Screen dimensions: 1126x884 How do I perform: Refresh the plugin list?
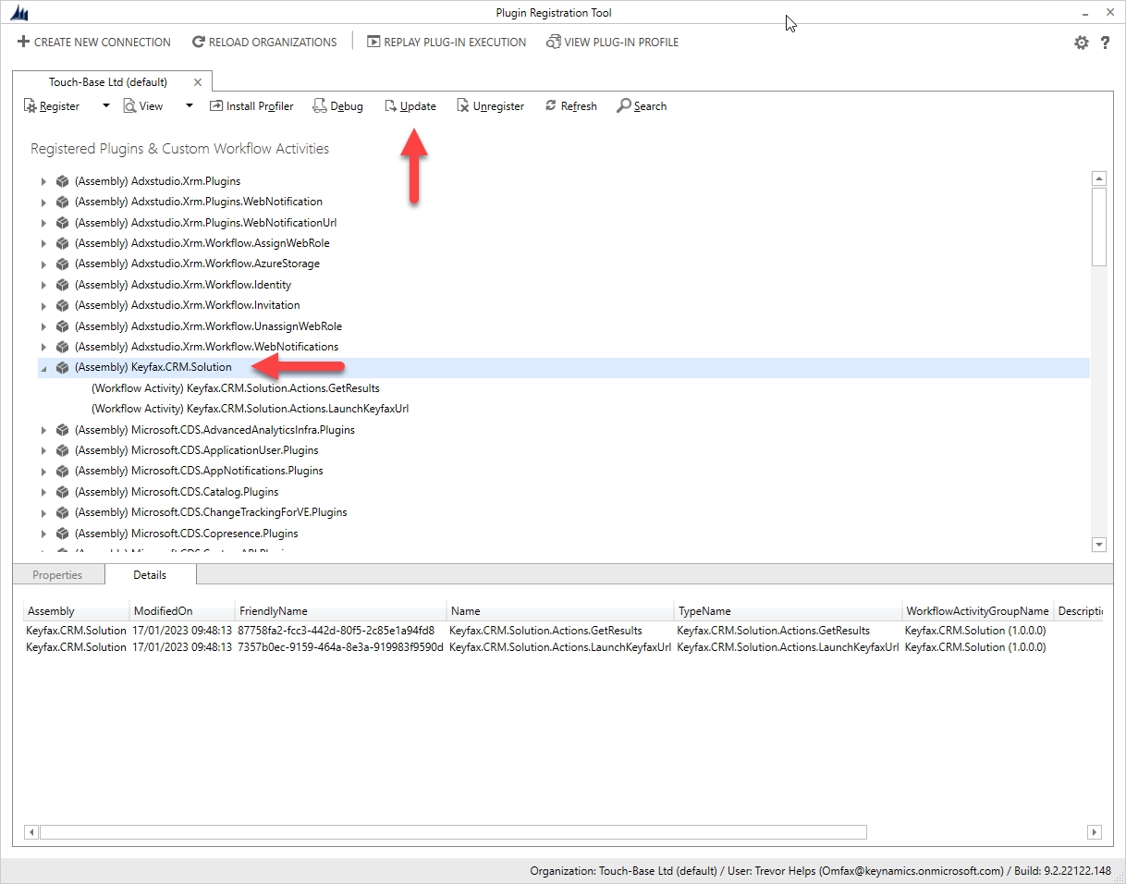pos(570,106)
